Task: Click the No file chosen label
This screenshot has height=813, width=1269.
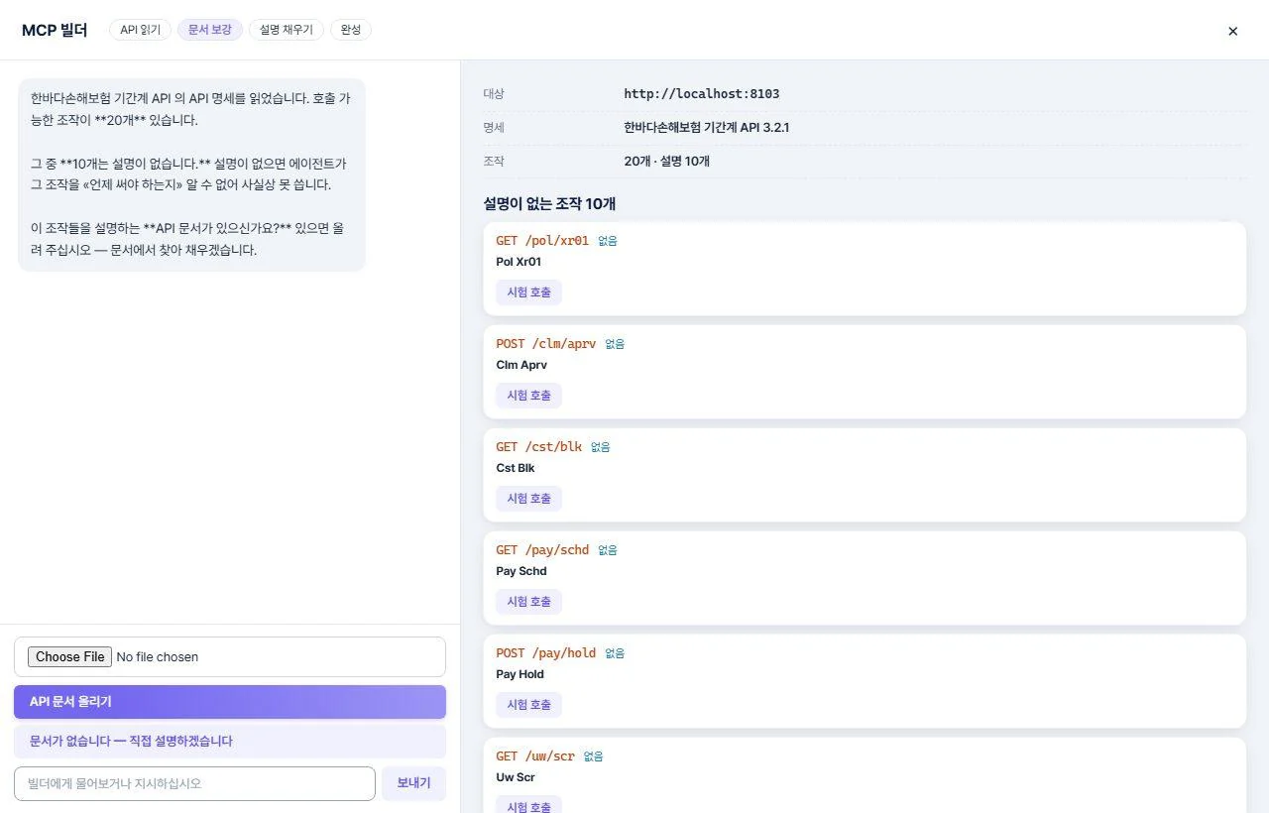Action: pyautogui.click(x=158, y=657)
